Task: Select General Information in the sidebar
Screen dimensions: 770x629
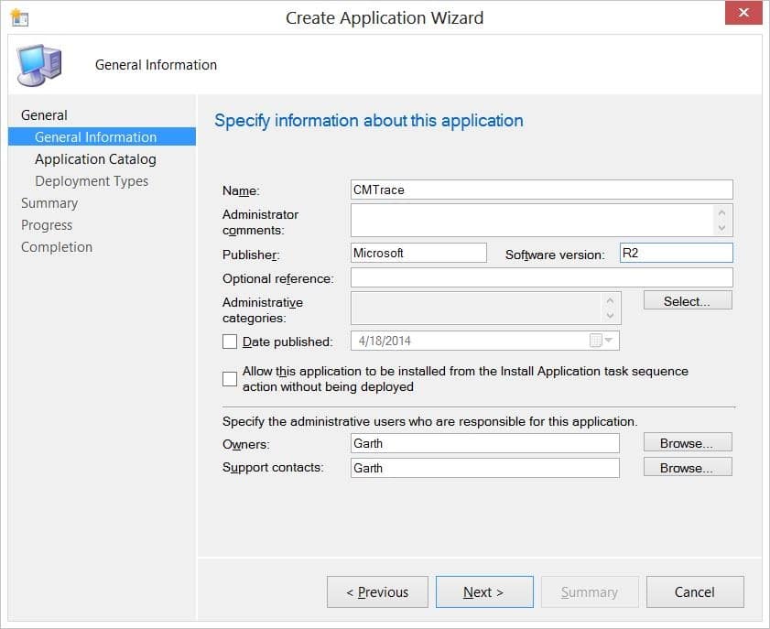Action: (x=95, y=136)
